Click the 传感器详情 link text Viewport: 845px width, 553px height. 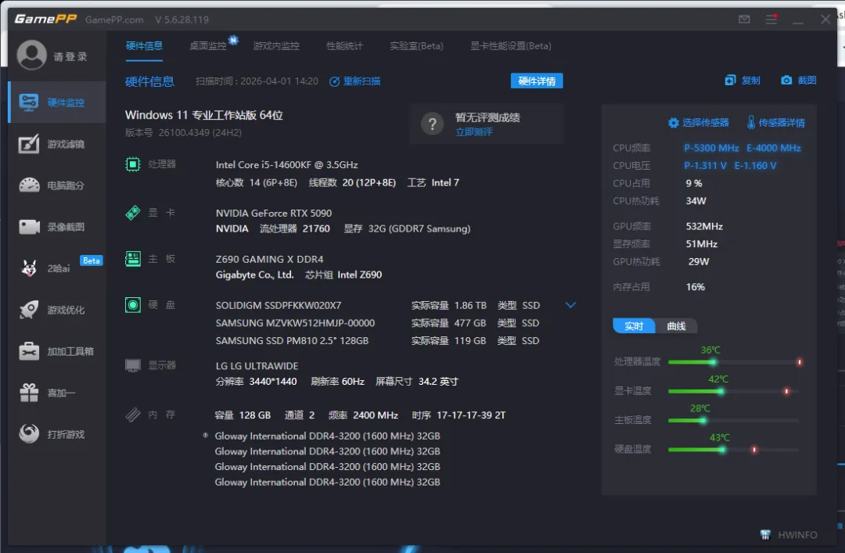coord(782,123)
